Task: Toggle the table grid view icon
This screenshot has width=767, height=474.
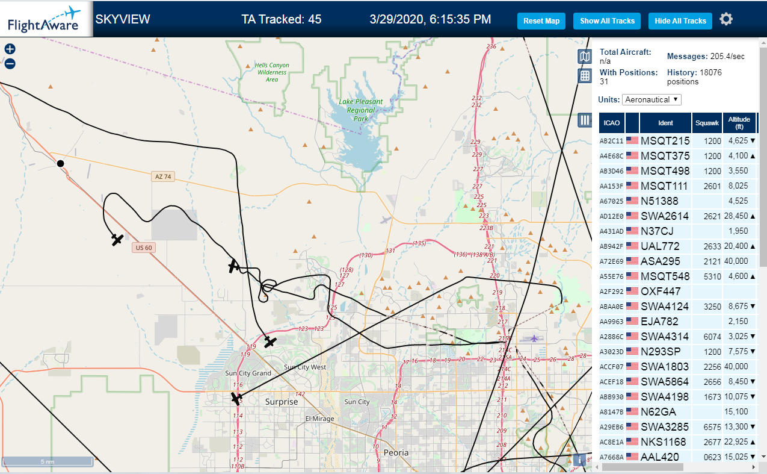Action: tap(584, 75)
